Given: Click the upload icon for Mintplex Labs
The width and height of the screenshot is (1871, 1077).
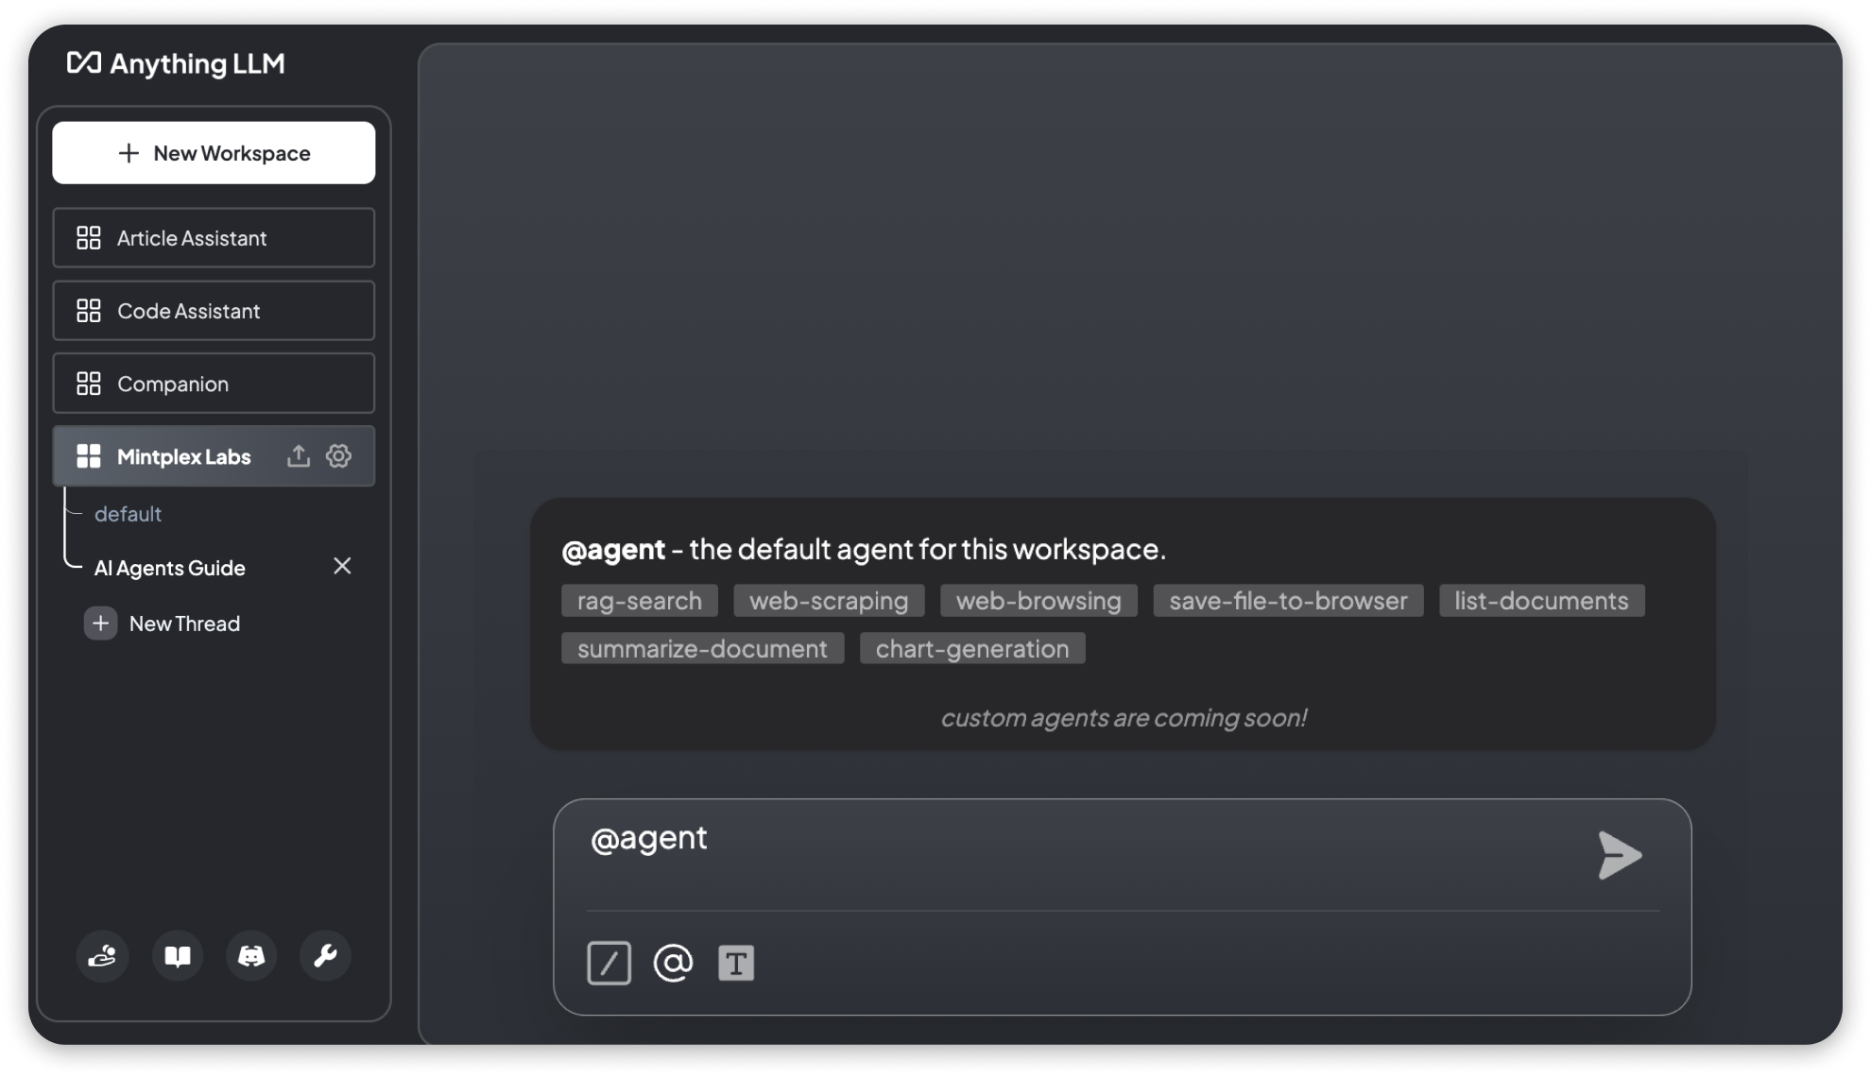Looking at the screenshot, I should click(x=297, y=455).
